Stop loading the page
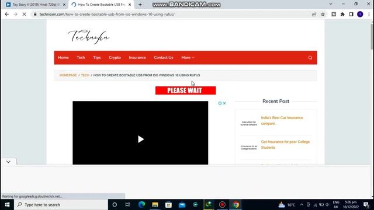Image resolution: width=374 pixels, height=210 pixels. [24, 14]
